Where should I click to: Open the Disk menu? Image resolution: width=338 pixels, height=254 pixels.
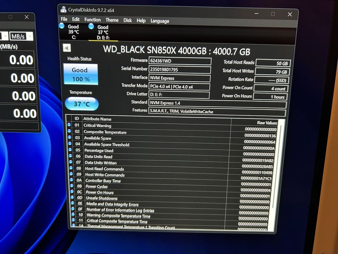[128, 20]
